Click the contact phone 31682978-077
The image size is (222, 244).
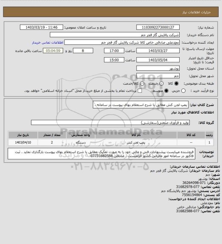coord(188,187)
